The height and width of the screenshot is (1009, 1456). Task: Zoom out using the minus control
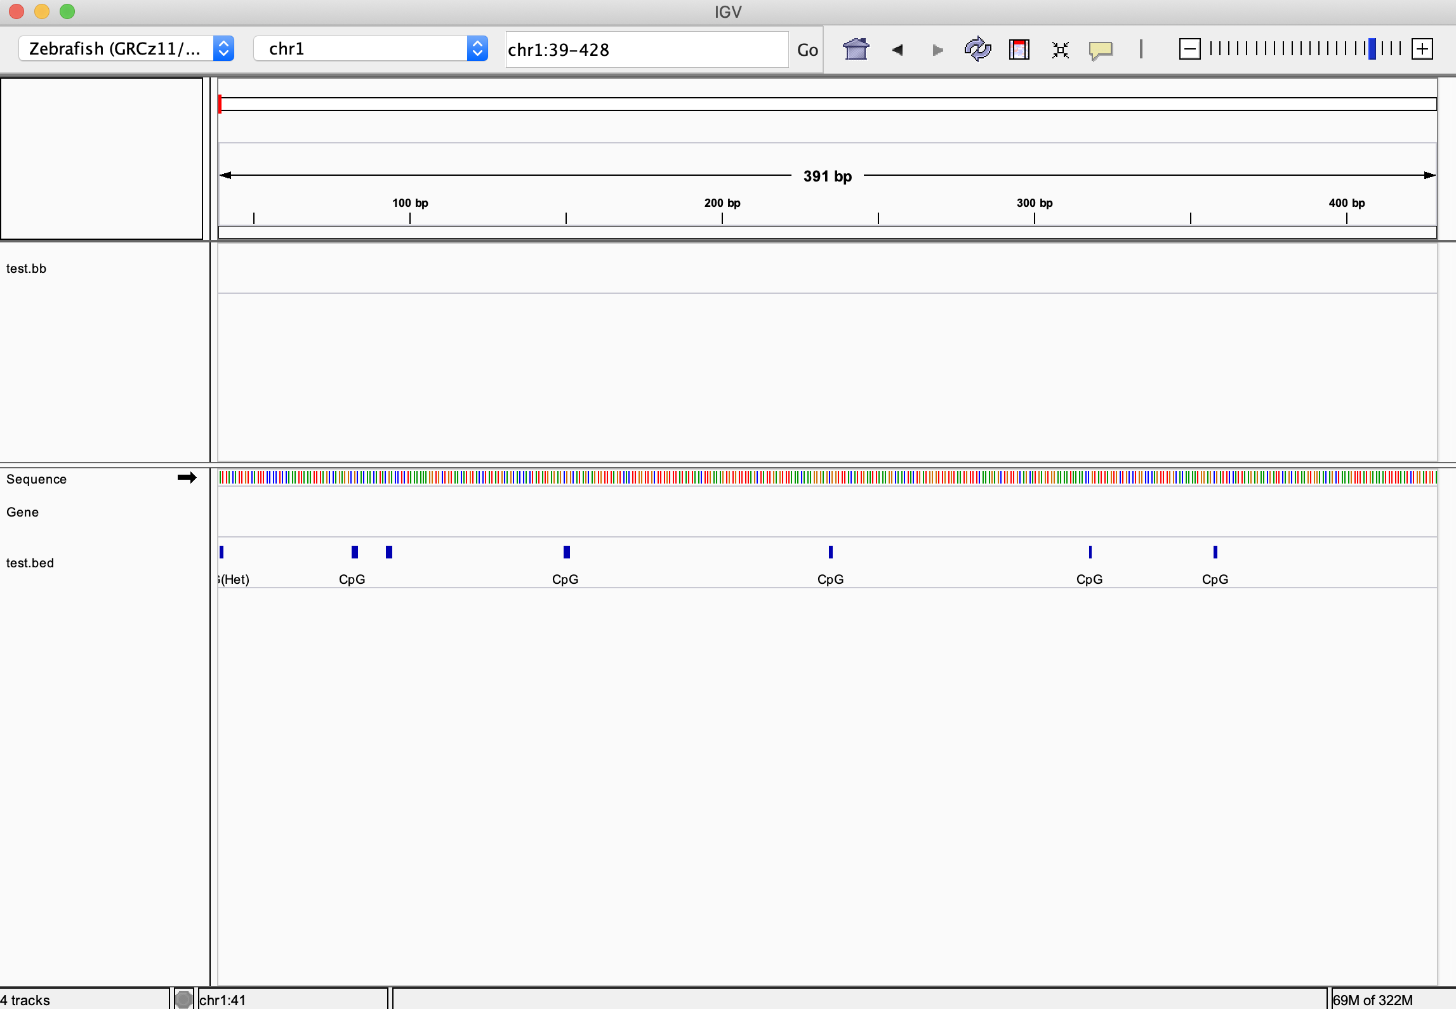click(x=1189, y=48)
